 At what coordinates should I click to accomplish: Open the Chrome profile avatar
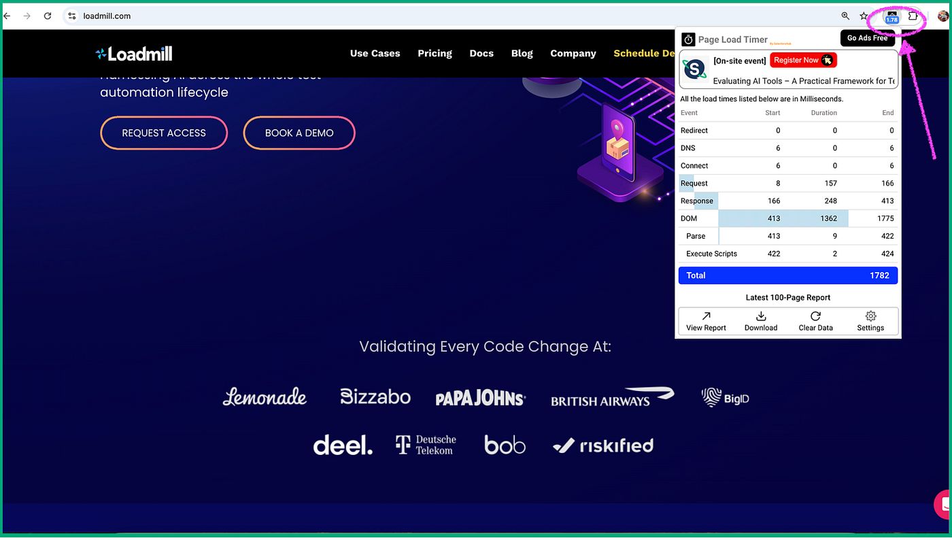(943, 16)
